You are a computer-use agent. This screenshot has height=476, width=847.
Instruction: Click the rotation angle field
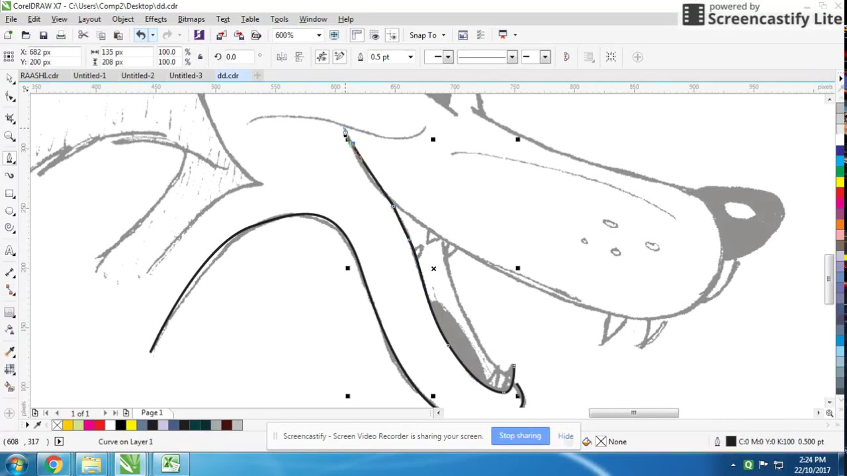pos(240,57)
